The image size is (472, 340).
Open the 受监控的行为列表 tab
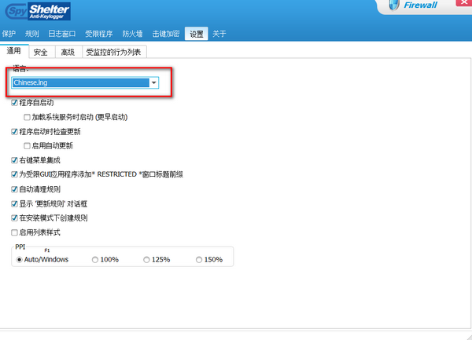pos(114,52)
